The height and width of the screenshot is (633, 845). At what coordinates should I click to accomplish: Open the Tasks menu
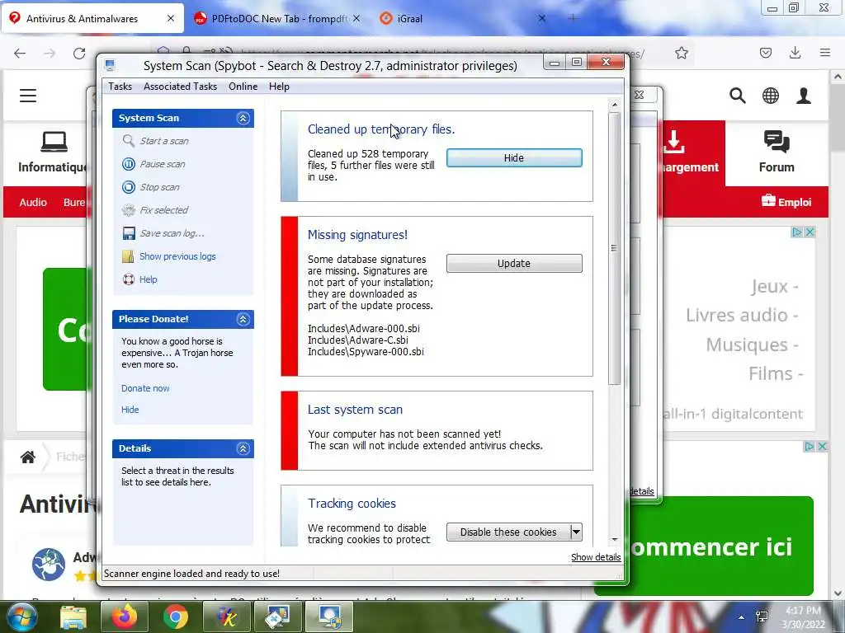point(120,87)
